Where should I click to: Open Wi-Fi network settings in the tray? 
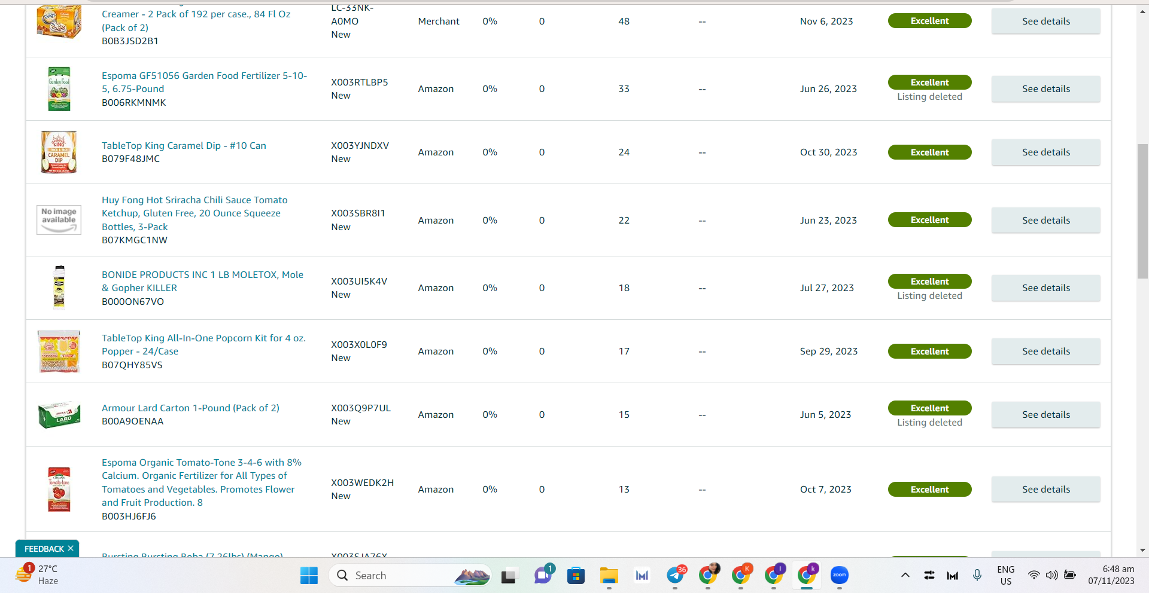pos(1034,575)
